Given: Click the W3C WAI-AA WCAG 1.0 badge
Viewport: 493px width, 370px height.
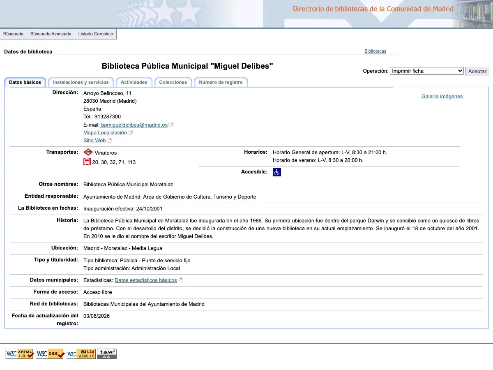Looking at the screenshot, I should point(81,354).
